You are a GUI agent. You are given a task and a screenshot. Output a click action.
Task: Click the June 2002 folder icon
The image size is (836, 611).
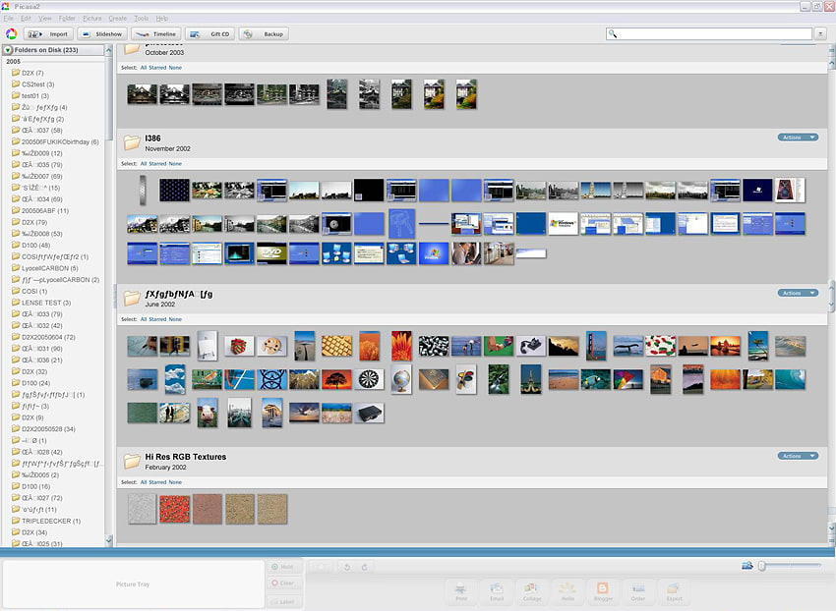pyautogui.click(x=132, y=299)
